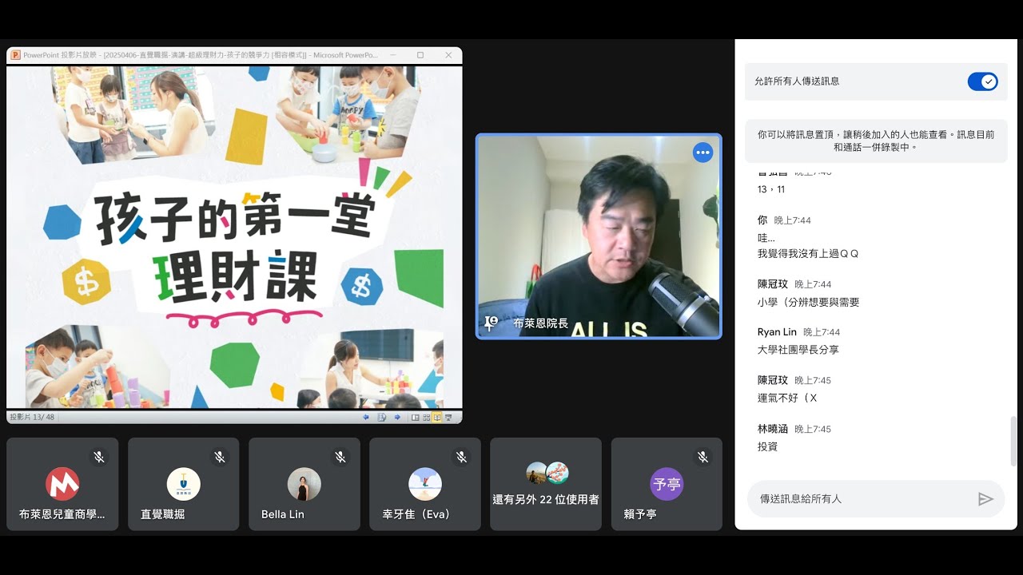Click the chat message 13，11

771,189
